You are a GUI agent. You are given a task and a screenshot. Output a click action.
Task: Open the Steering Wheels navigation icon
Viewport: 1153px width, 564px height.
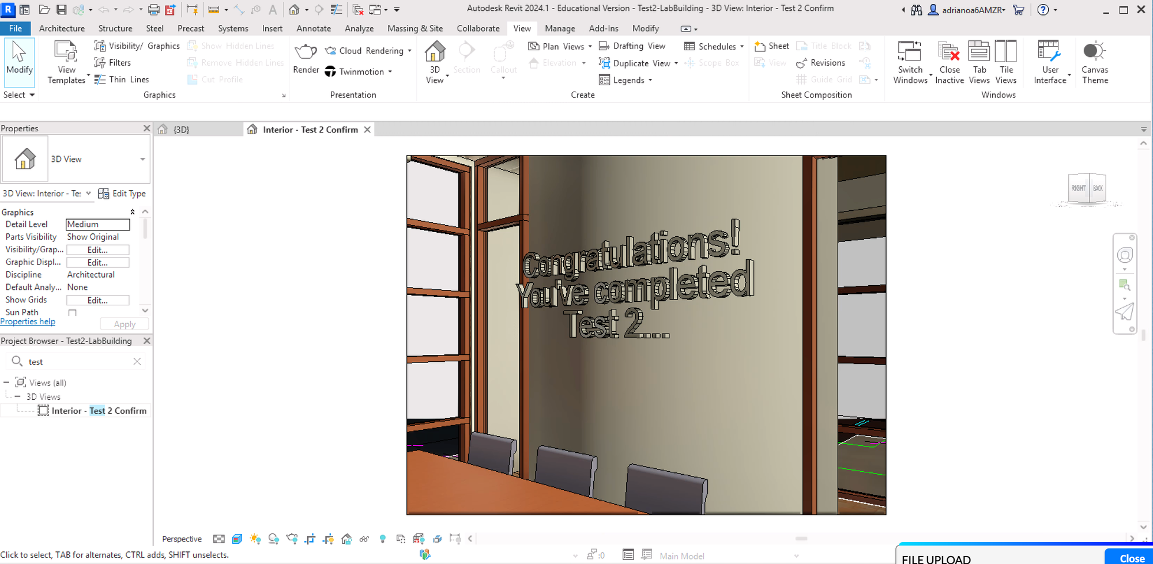[x=1125, y=255]
